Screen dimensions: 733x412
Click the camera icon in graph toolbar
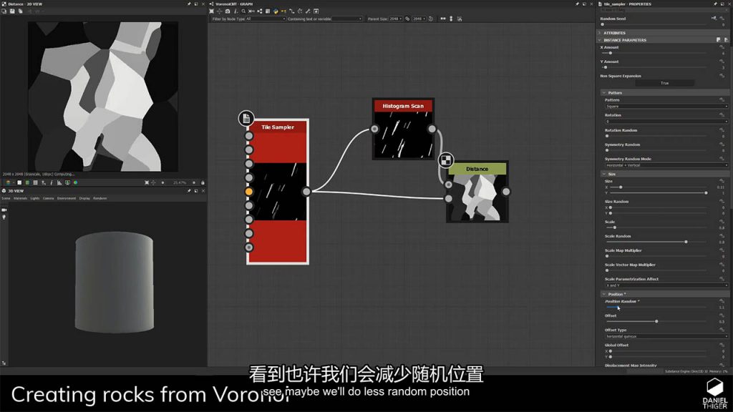click(228, 11)
